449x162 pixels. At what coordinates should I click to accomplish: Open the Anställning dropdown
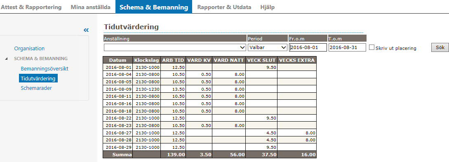pyautogui.click(x=175, y=47)
